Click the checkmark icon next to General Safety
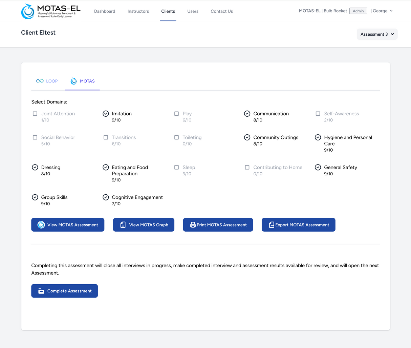The width and height of the screenshot is (411, 348). [318, 167]
